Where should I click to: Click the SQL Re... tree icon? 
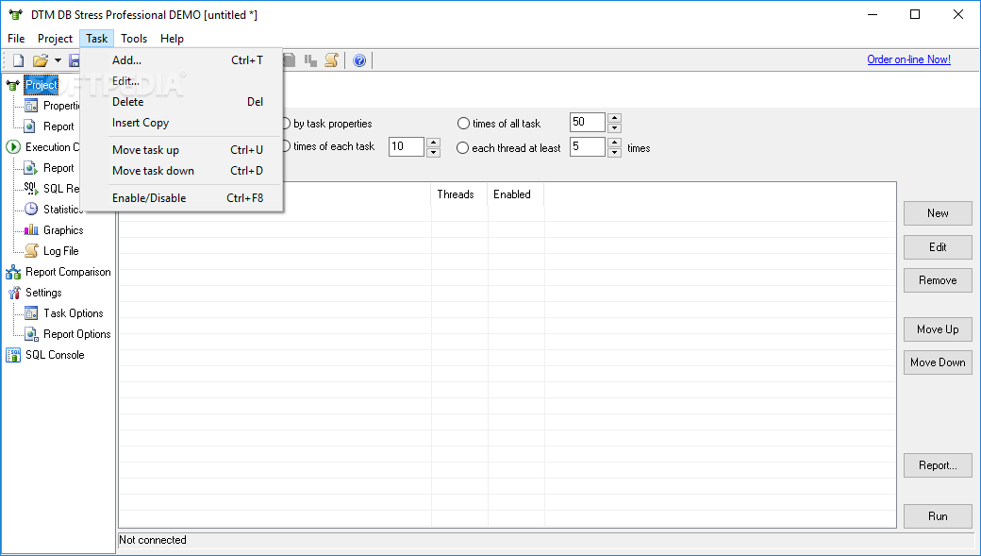coord(30,189)
